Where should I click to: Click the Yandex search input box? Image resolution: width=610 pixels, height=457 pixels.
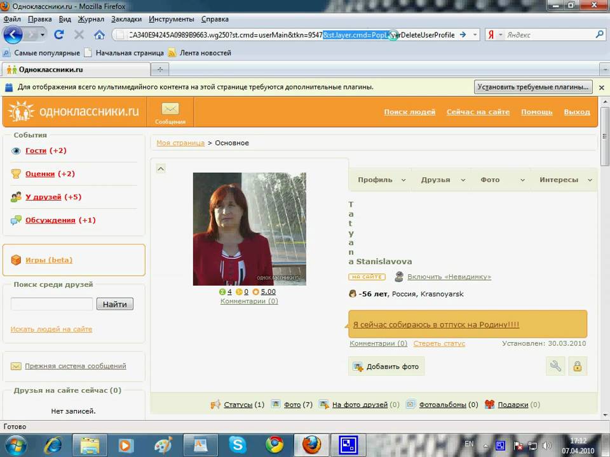click(x=549, y=34)
